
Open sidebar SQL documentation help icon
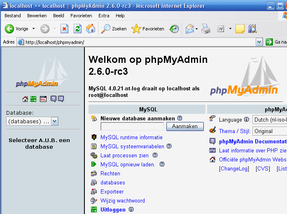pos(61,99)
